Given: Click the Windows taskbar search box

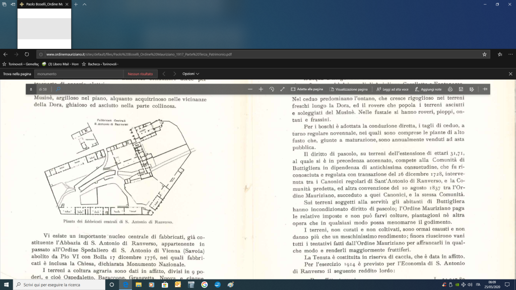Looking at the screenshot, I should [x=59, y=285].
